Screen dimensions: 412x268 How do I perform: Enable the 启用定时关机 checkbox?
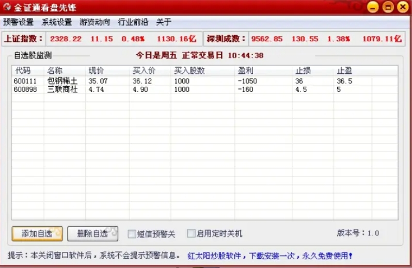(191, 233)
